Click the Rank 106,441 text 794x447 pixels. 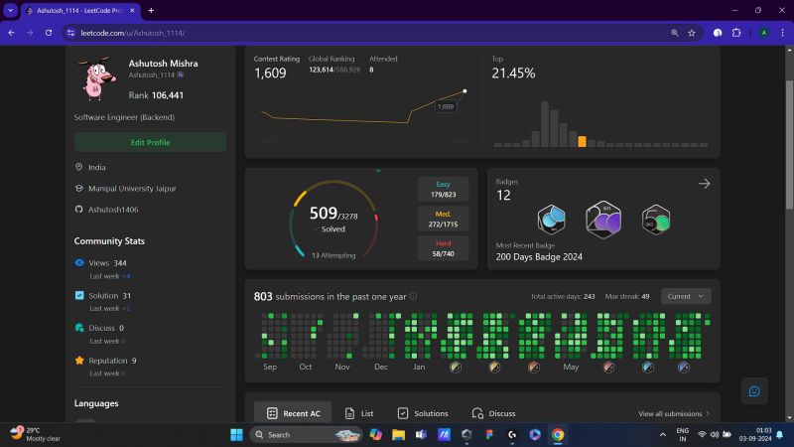point(156,95)
